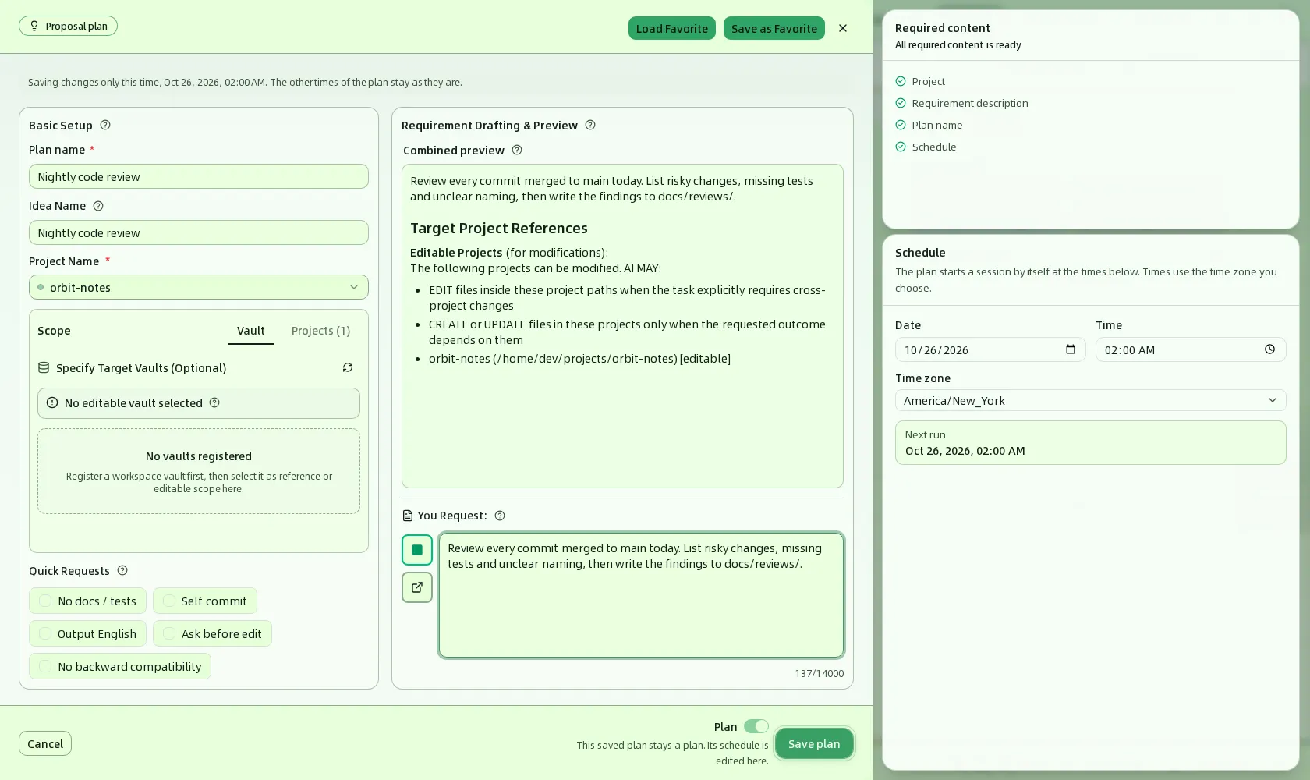Click the Combined preview help icon
Viewport: 1310px width, 780px height.
[x=517, y=150]
